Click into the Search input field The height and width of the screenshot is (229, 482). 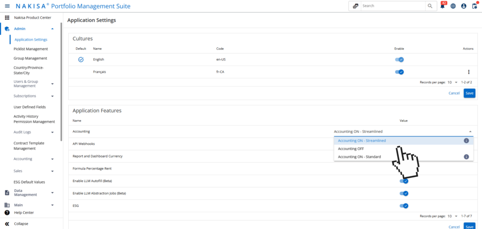pos(393,6)
